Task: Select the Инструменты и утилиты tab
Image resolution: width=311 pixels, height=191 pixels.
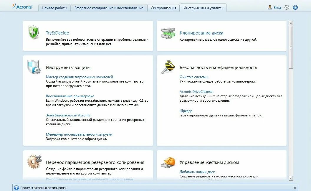Action: [x=203, y=8]
